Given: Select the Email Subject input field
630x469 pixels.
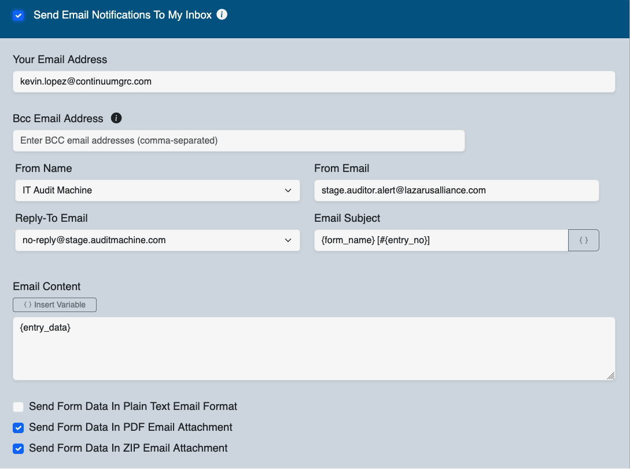Looking at the screenshot, I should click(441, 240).
